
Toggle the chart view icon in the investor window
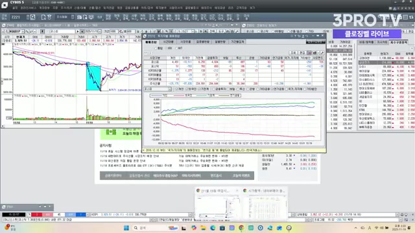[309, 53]
